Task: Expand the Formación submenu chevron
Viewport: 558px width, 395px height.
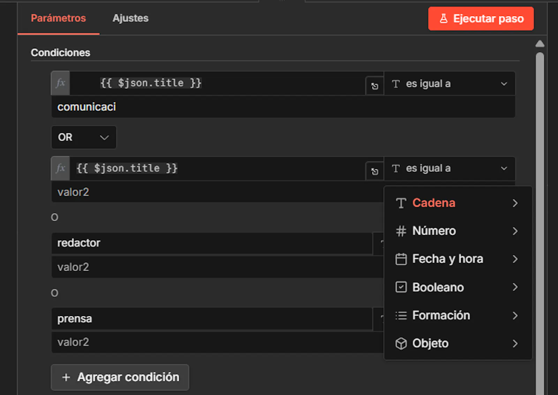Action: (x=515, y=315)
